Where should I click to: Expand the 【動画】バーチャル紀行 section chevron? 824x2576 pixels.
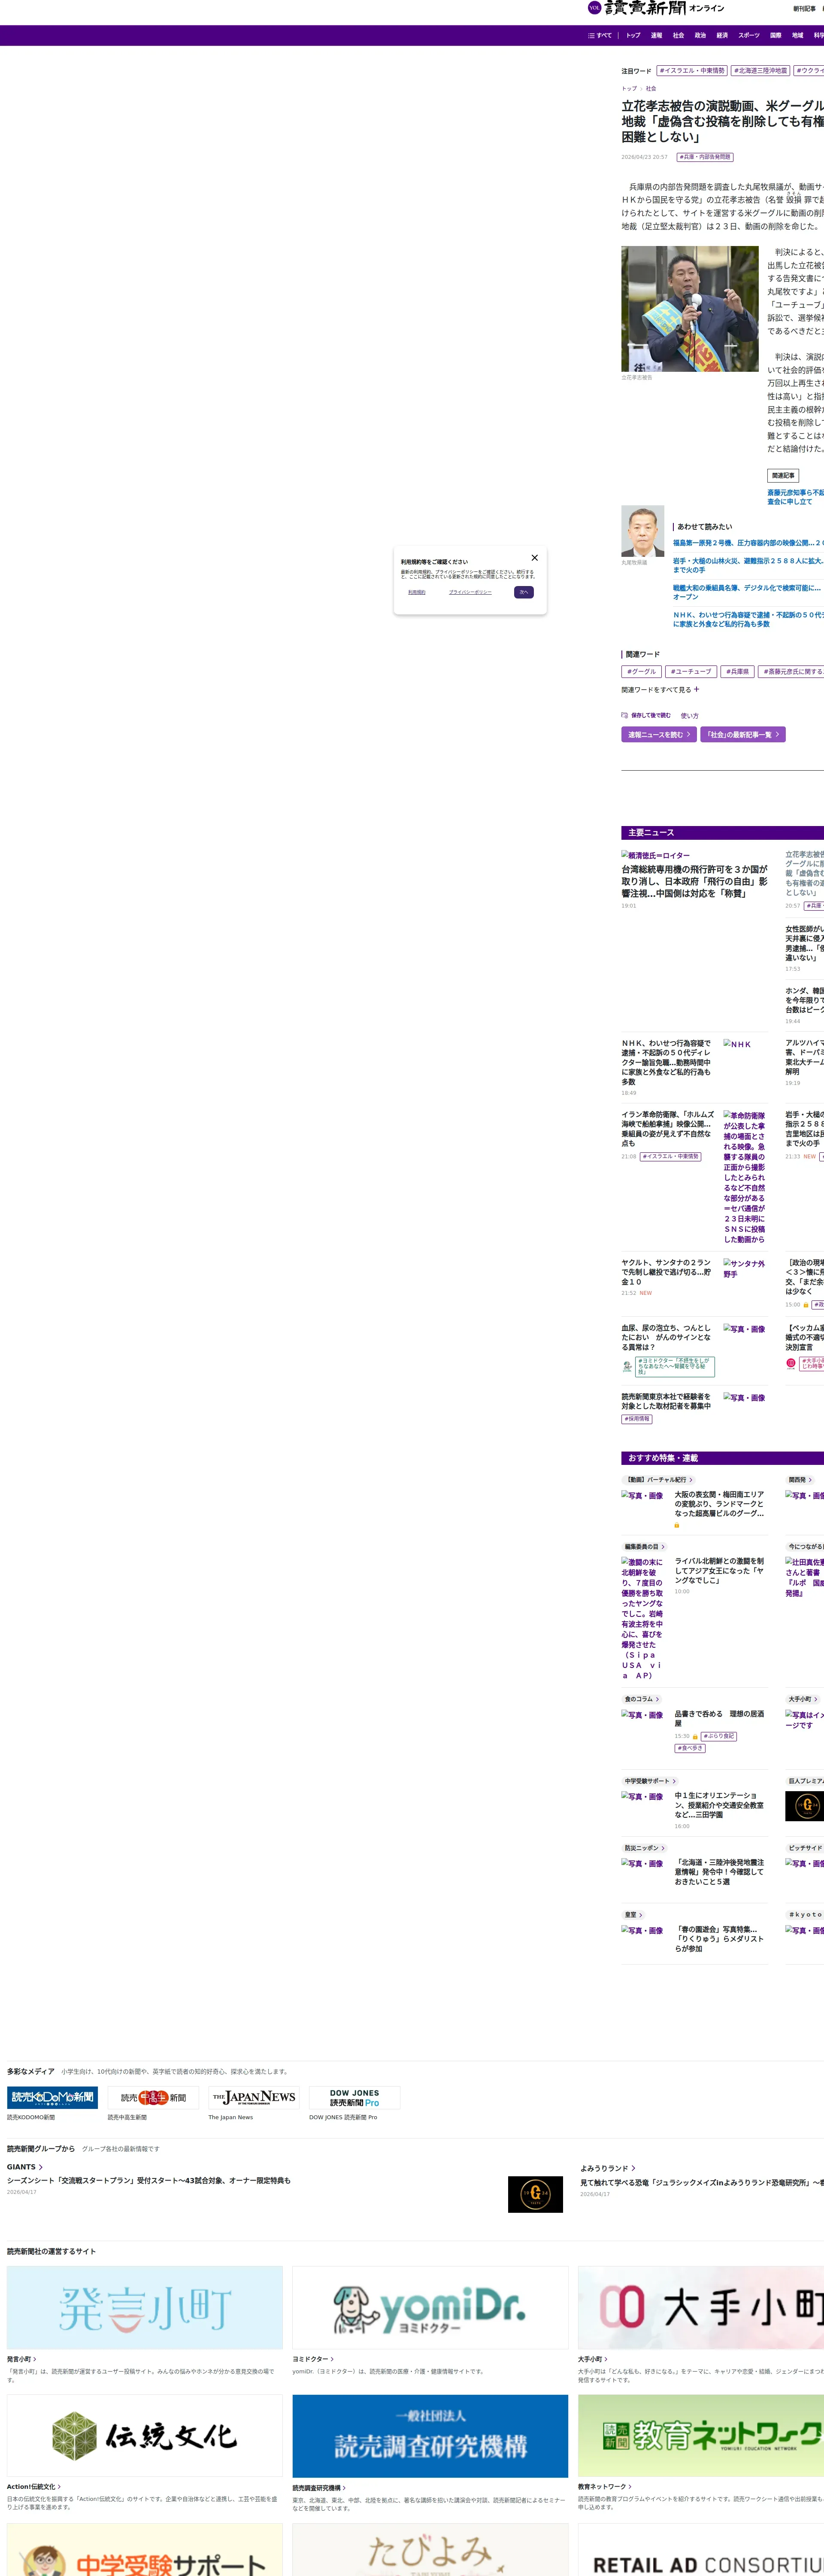click(x=691, y=1480)
